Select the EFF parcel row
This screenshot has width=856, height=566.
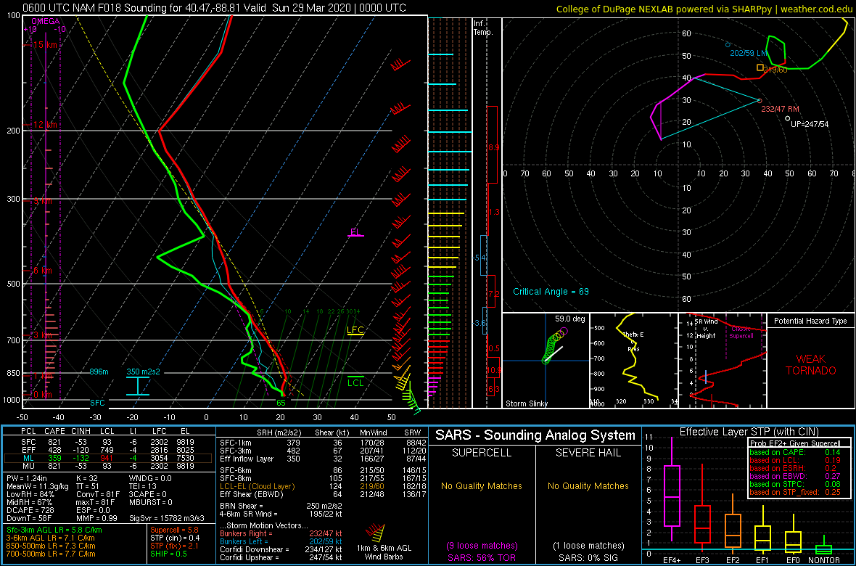click(110, 448)
